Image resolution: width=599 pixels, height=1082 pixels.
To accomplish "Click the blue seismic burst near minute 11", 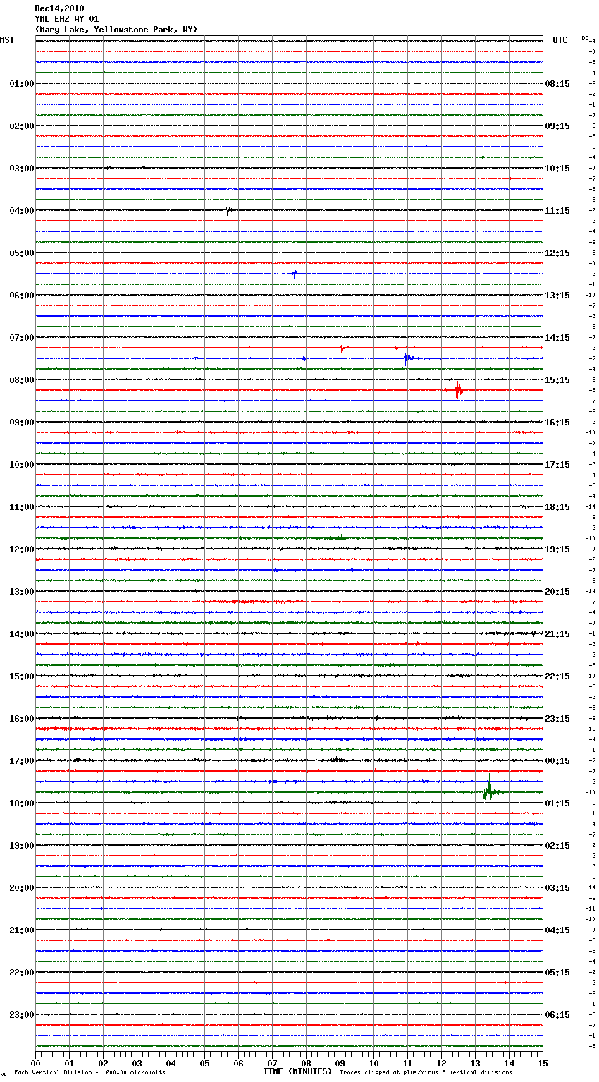I will tap(408, 358).
